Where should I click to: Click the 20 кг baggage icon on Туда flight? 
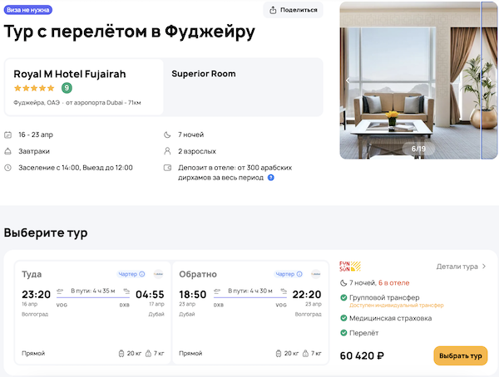pyautogui.click(x=122, y=354)
